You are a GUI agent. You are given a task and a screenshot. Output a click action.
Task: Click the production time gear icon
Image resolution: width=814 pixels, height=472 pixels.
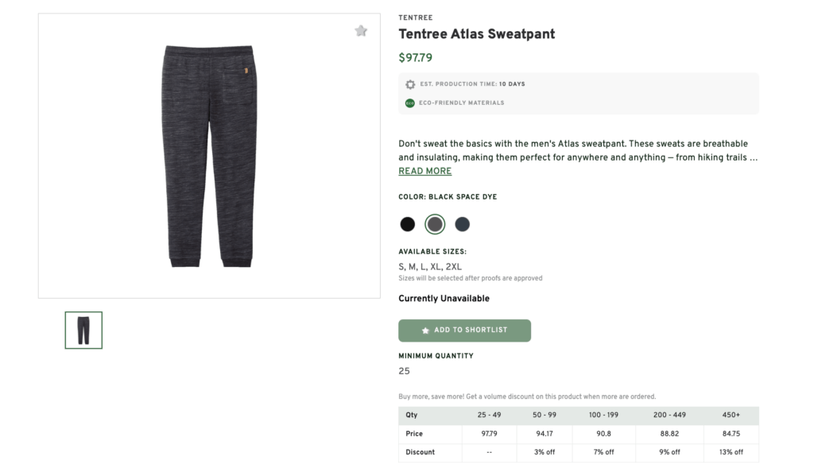click(x=410, y=83)
